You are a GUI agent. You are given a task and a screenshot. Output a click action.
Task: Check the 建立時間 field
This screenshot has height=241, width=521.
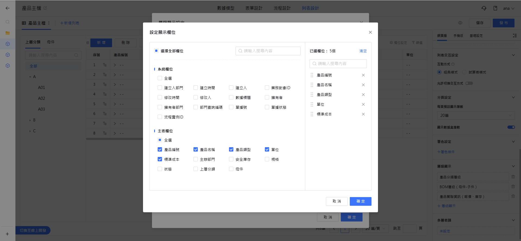(196, 88)
